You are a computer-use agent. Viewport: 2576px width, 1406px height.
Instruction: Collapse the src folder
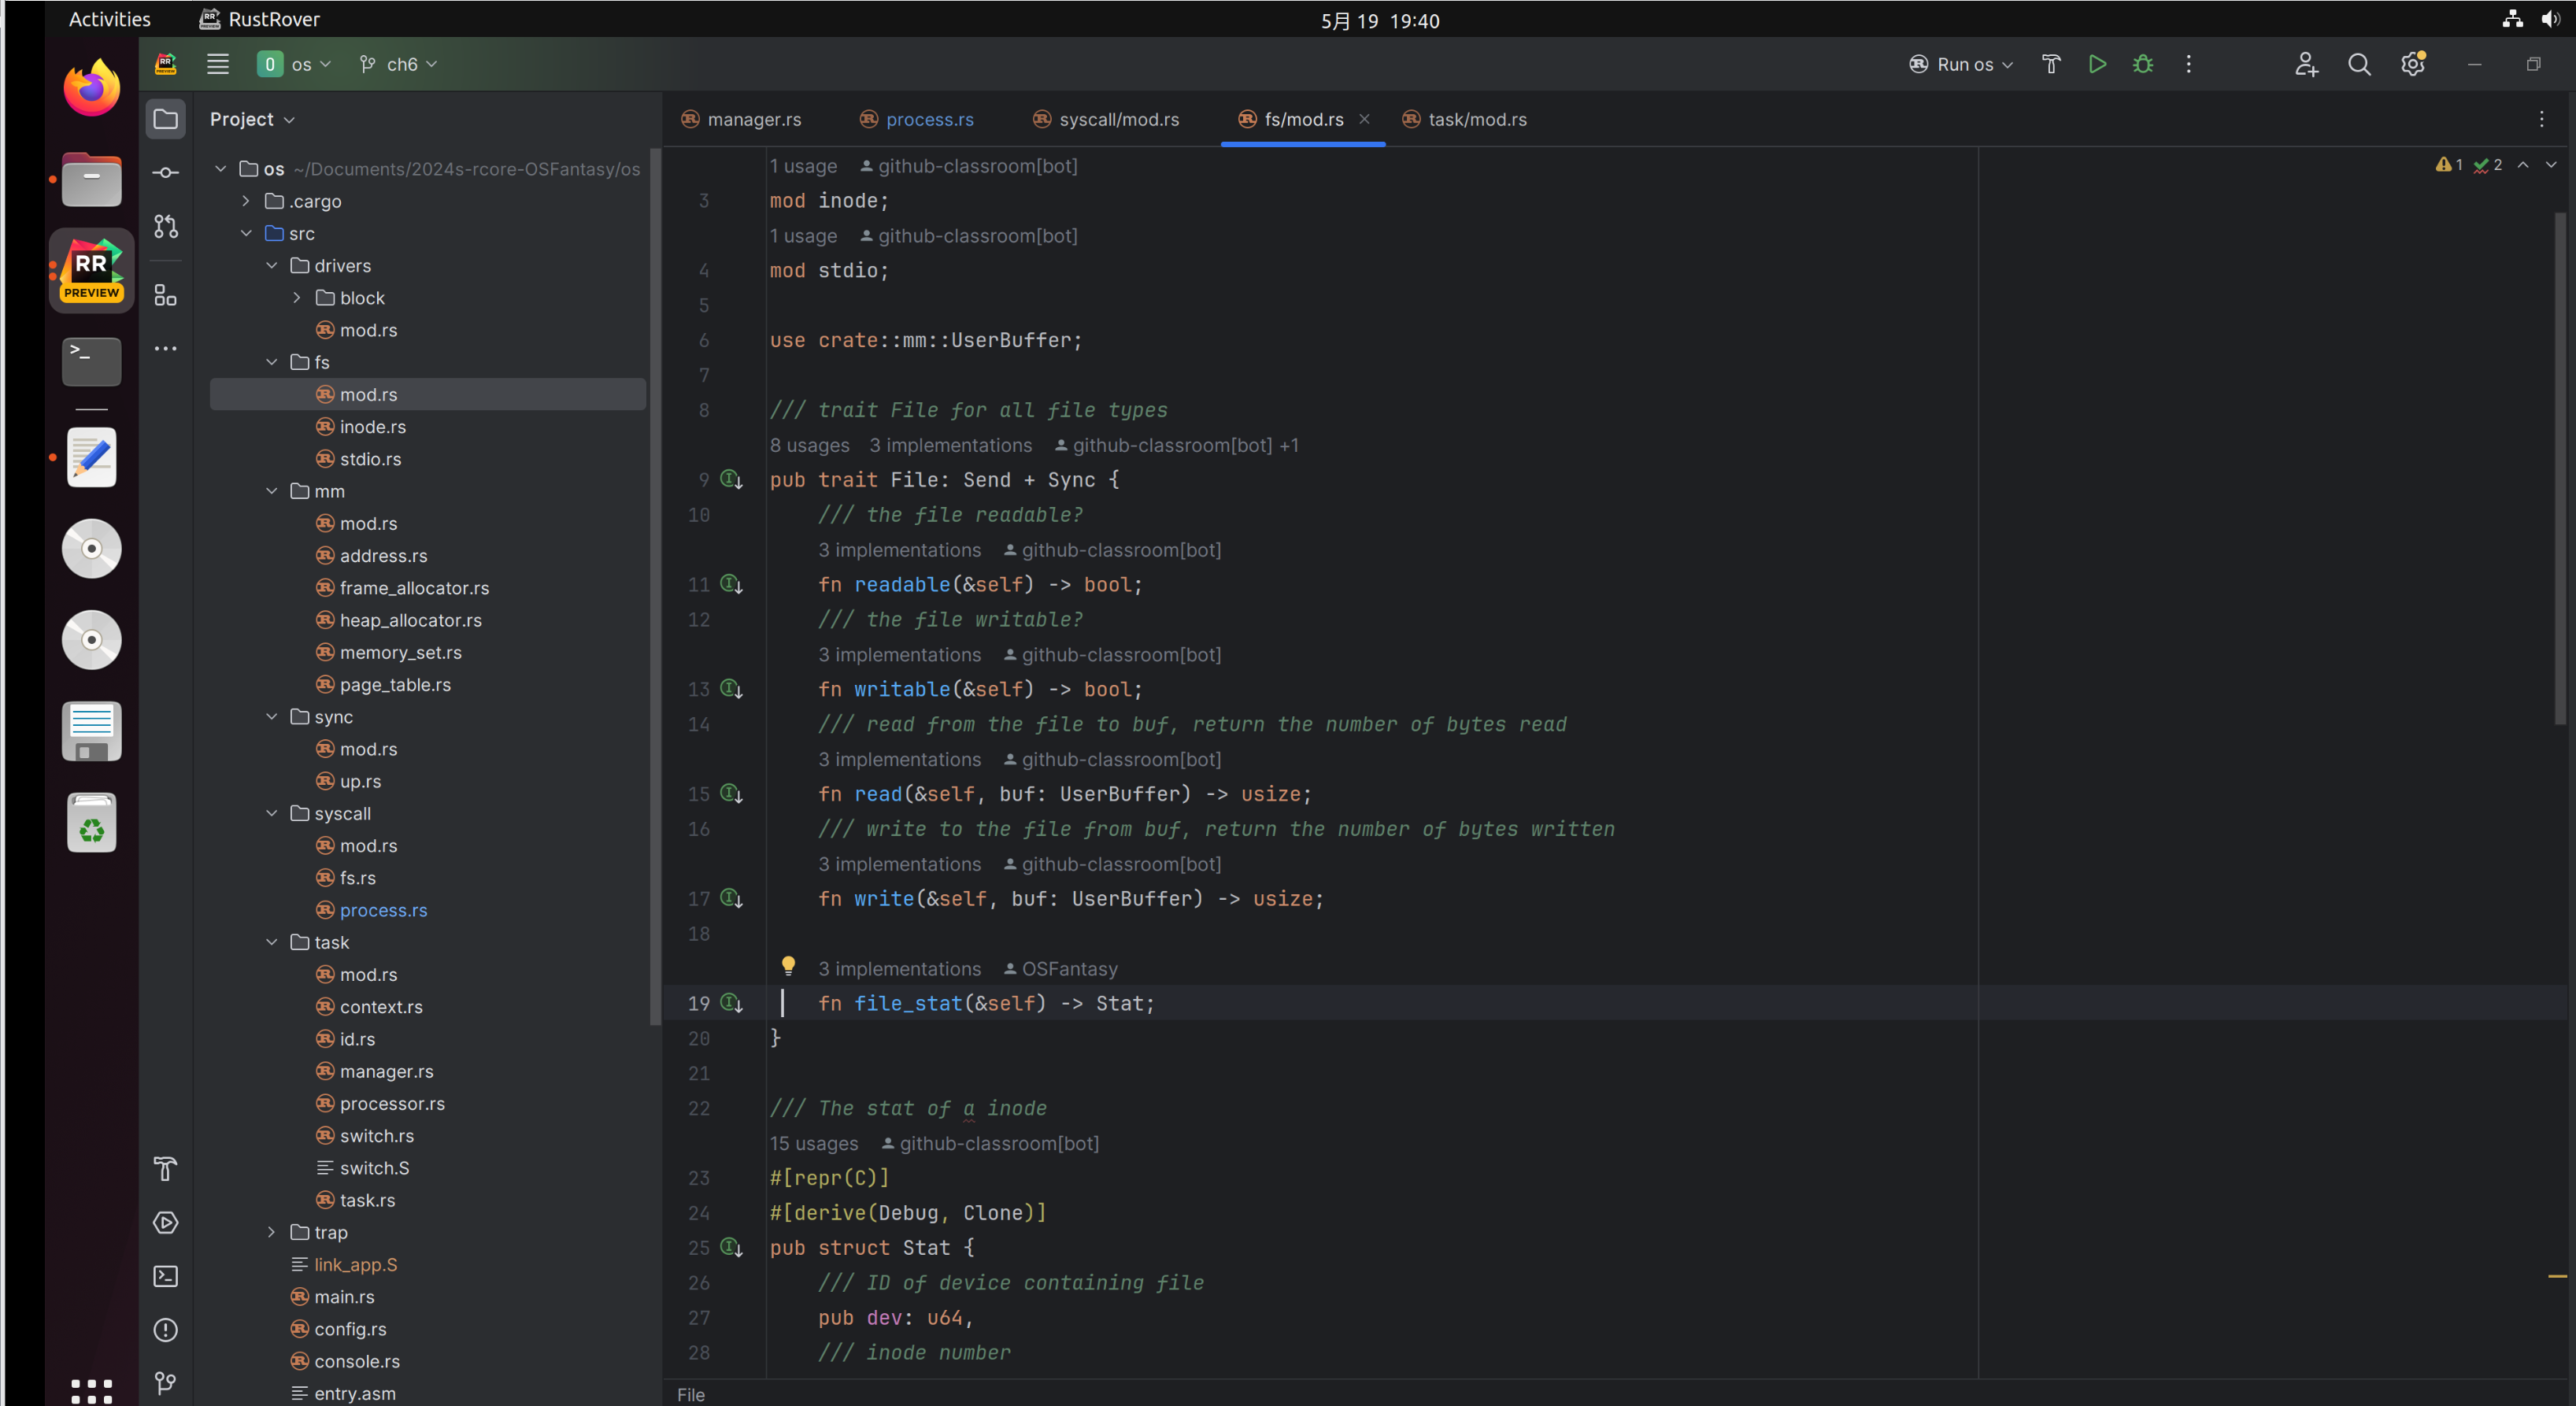(246, 233)
